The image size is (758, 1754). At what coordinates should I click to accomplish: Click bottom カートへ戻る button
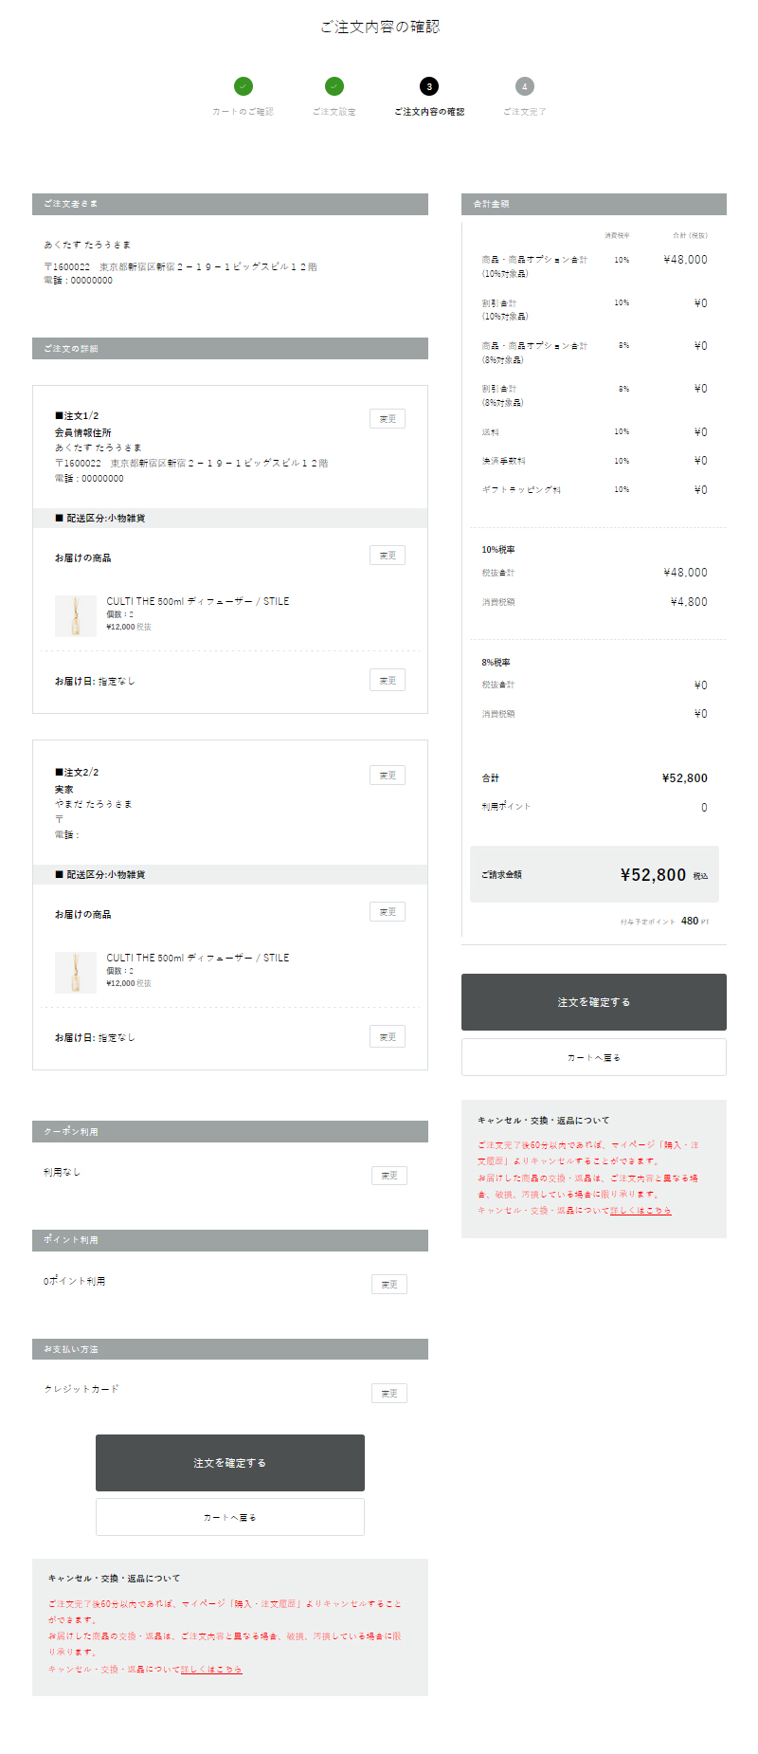tap(230, 1517)
